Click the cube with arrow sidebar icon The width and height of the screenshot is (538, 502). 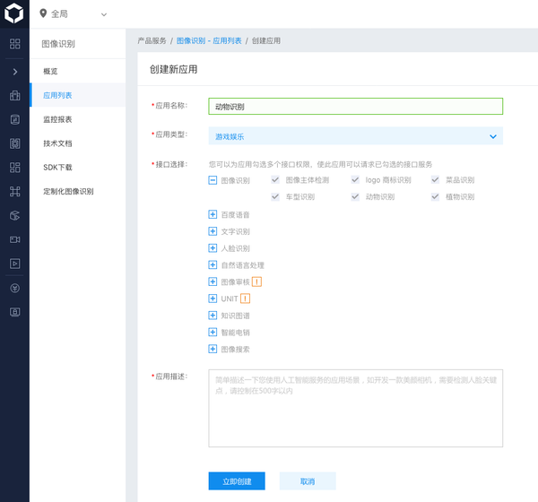coord(14,215)
